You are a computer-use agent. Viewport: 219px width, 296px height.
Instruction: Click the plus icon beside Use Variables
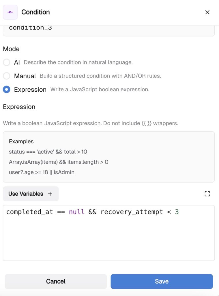tap(50, 194)
